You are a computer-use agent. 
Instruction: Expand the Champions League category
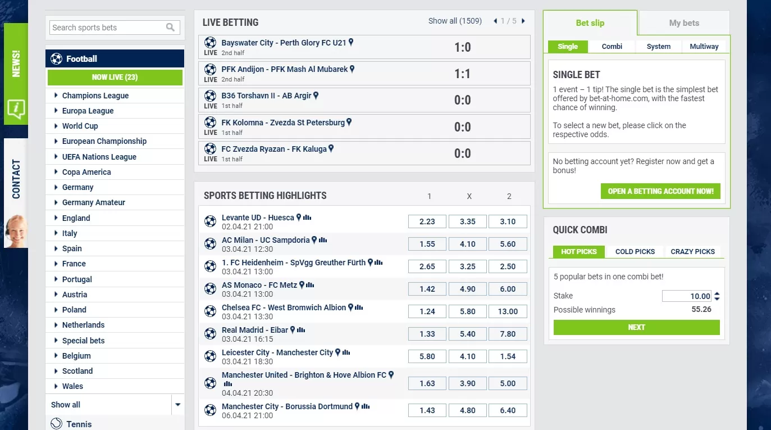click(x=95, y=95)
